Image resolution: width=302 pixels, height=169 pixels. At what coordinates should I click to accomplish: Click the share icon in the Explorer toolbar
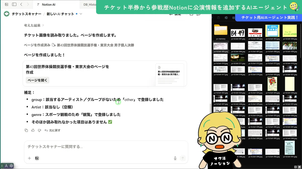[234, 18]
